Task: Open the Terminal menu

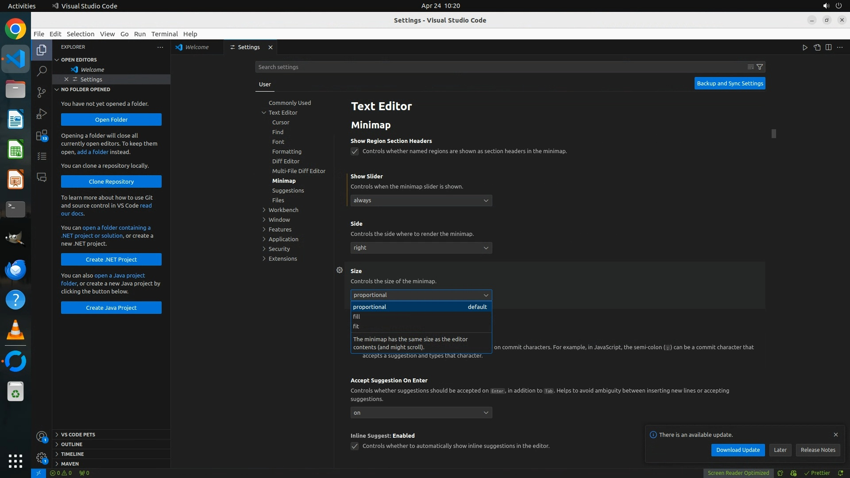Action: point(164,34)
